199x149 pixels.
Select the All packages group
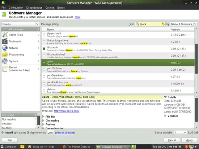(x=20, y=29)
